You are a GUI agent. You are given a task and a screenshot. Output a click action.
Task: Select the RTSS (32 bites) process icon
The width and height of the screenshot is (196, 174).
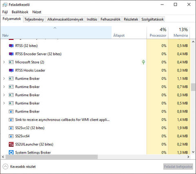coord(11,46)
